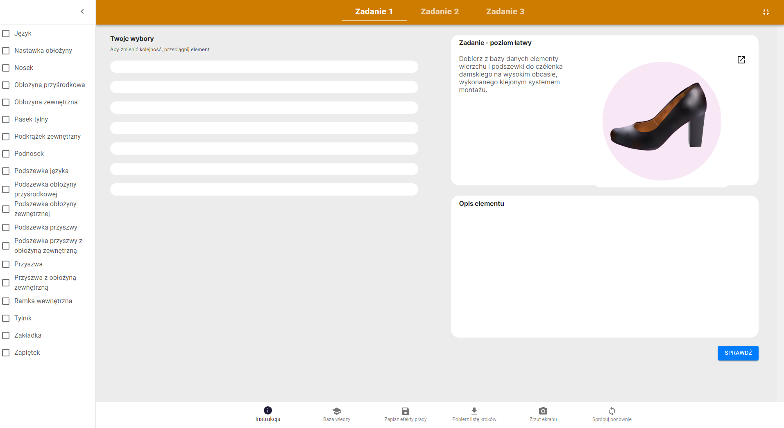Select the Zadanie 1 tab

click(x=374, y=11)
